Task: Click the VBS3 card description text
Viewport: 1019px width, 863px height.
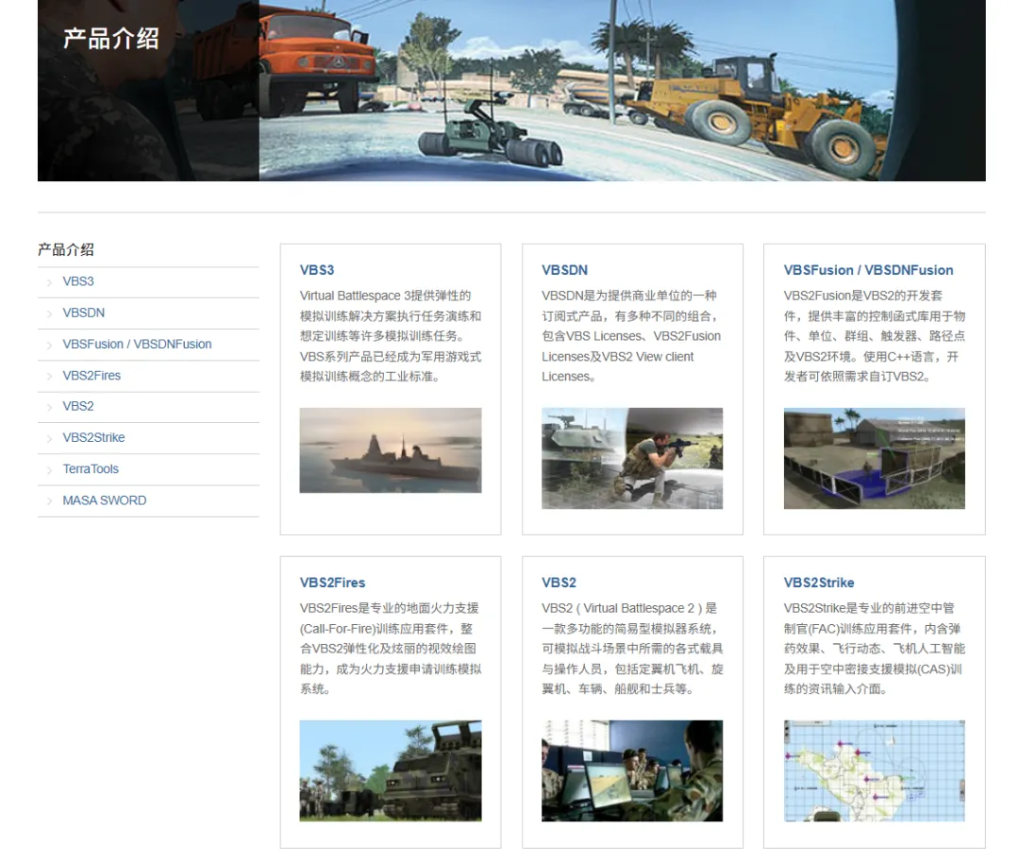Action: tap(391, 336)
